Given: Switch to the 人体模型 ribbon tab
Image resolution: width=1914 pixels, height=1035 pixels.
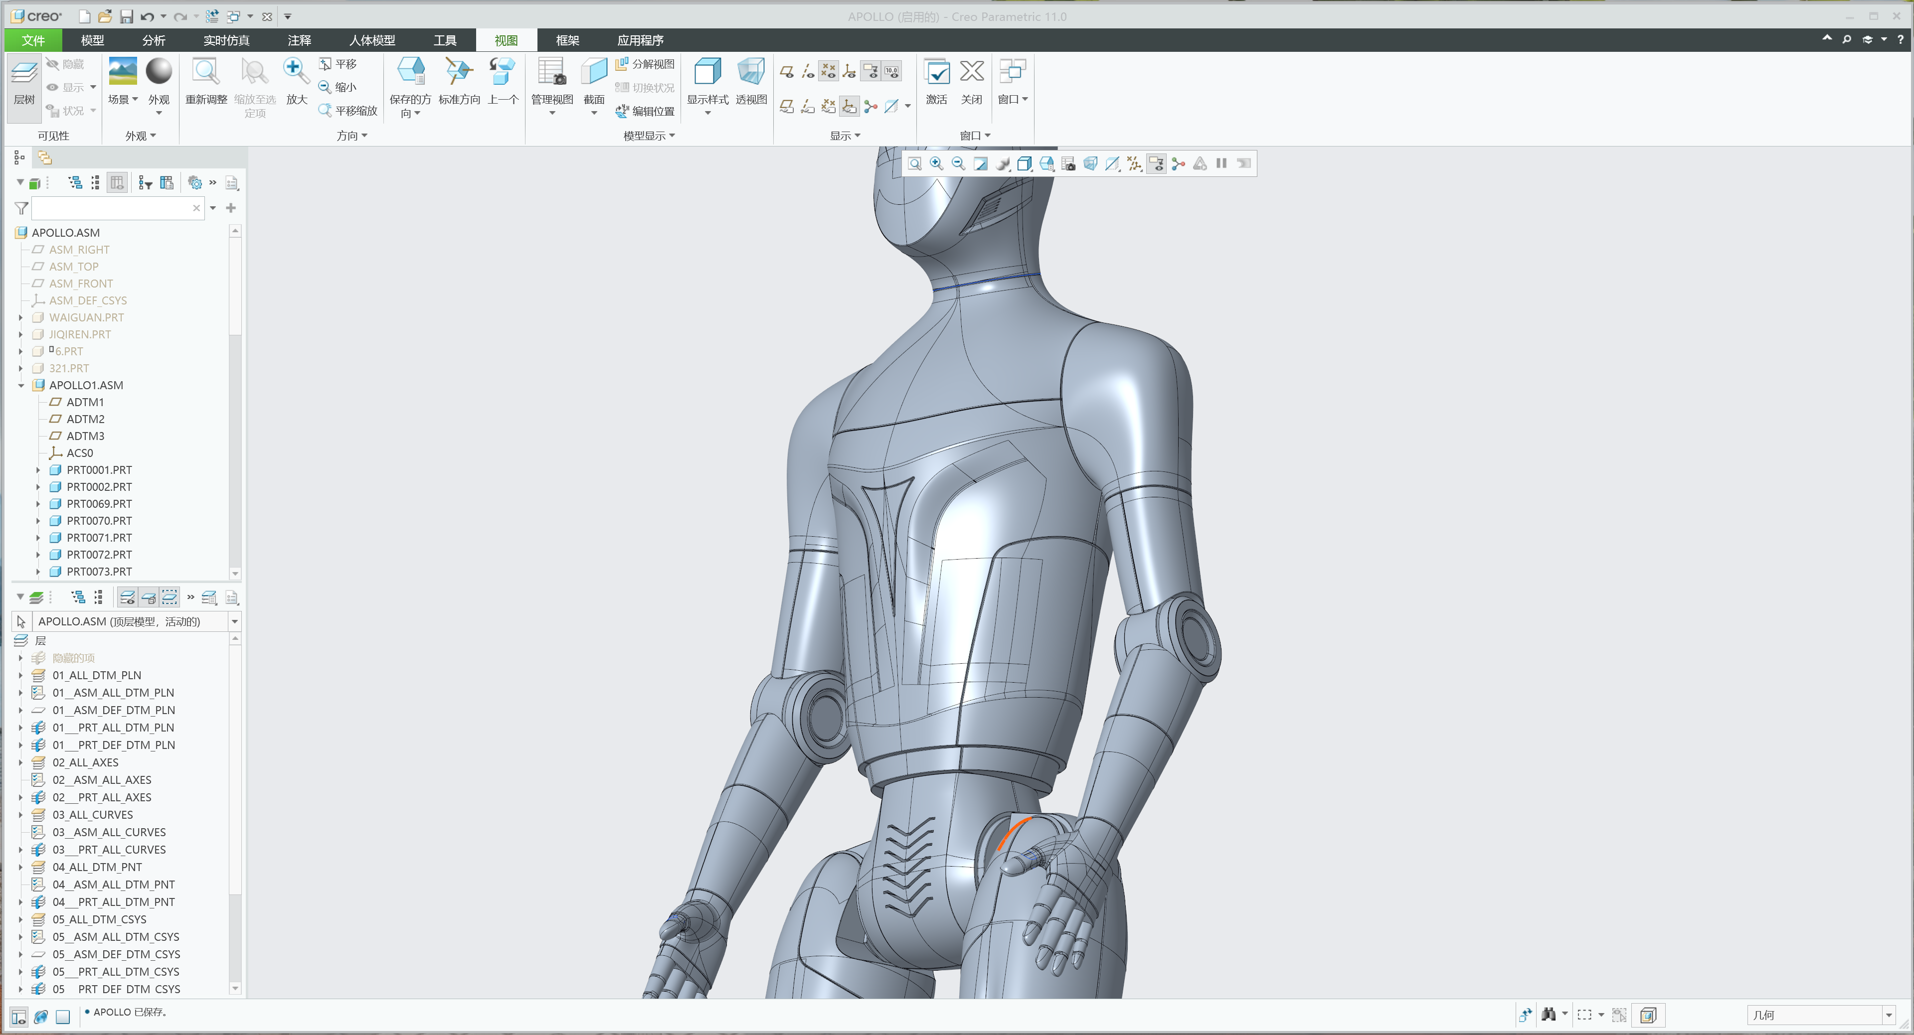Looking at the screenshot, I should pyautogui.click(x=371, y=40).
